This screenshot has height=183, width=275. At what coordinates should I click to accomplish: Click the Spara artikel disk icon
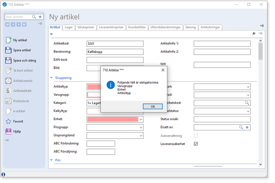[x=9, y=50]
